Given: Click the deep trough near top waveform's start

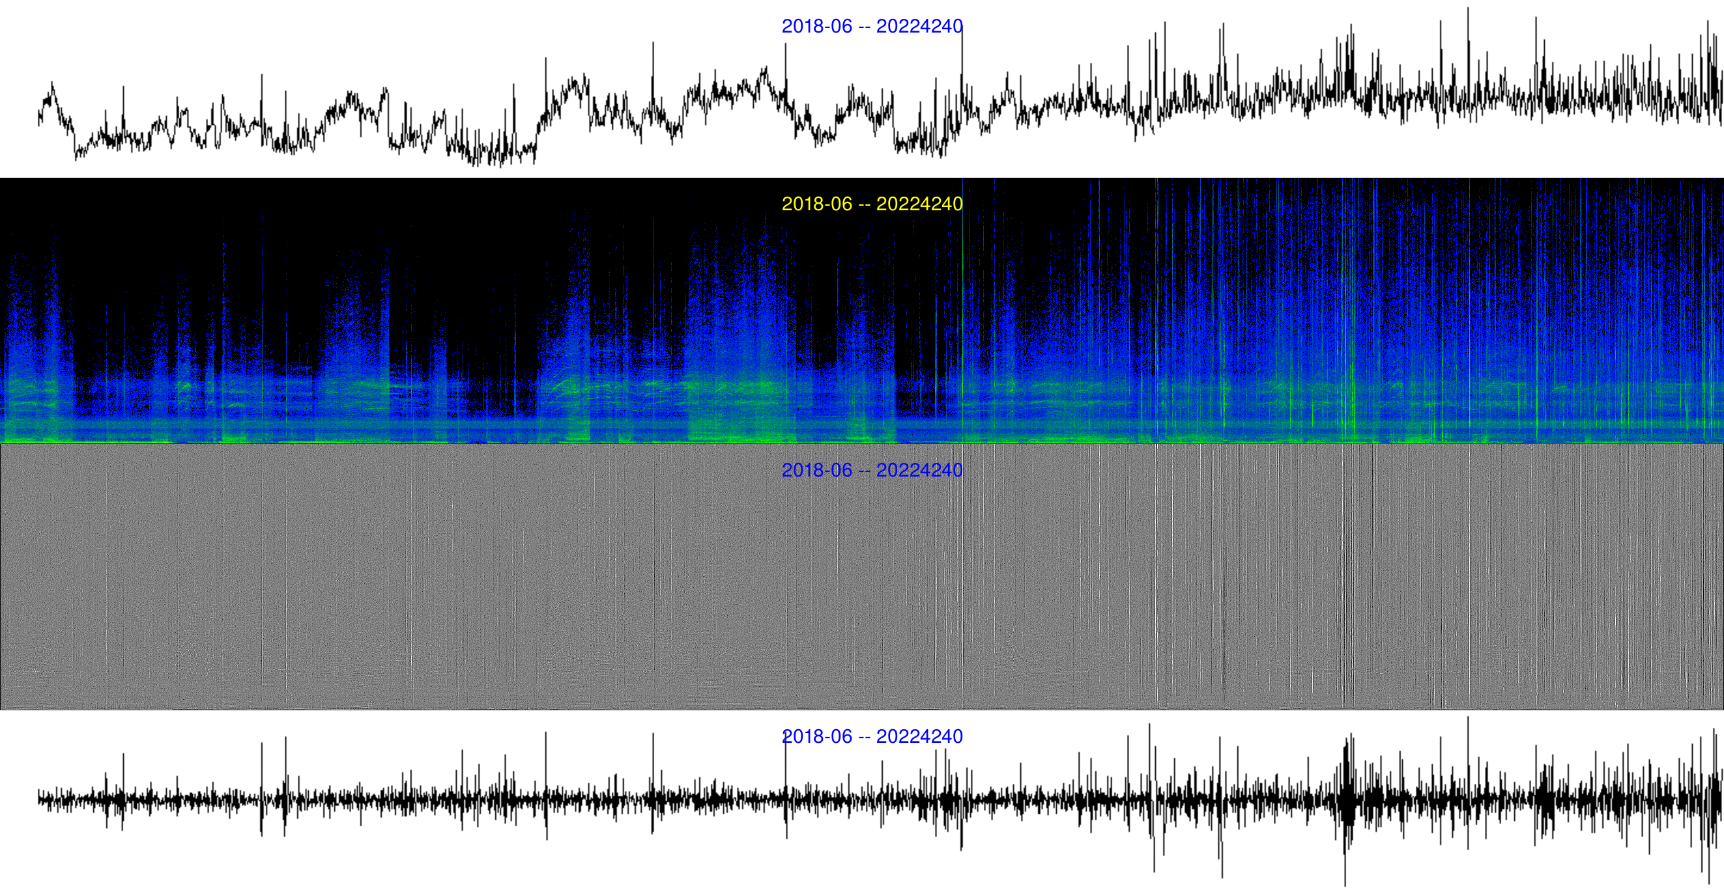Looking at the screenshot, I should (x=76, y=155).
